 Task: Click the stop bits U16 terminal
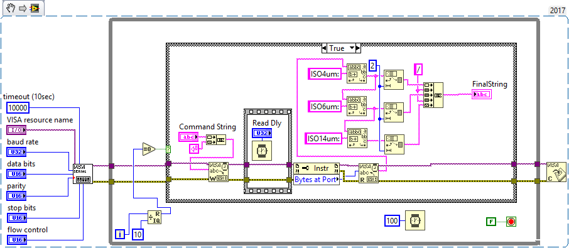[x=16, y=218]
